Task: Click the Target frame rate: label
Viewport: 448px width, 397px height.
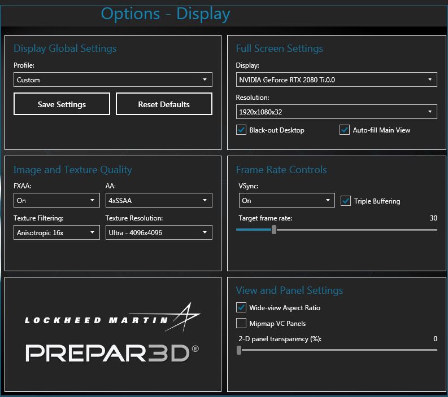Action: 265,218
